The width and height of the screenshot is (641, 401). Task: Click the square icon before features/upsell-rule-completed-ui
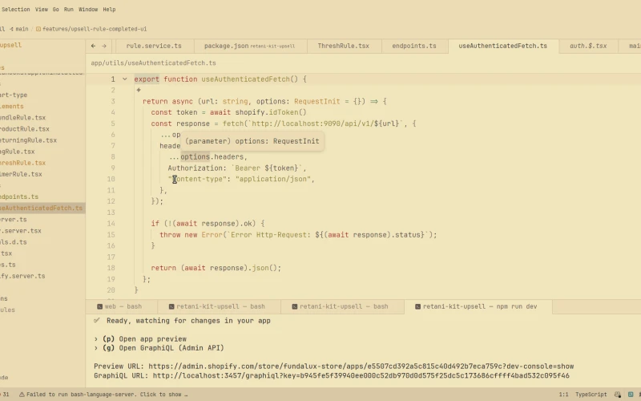(38, 29)
